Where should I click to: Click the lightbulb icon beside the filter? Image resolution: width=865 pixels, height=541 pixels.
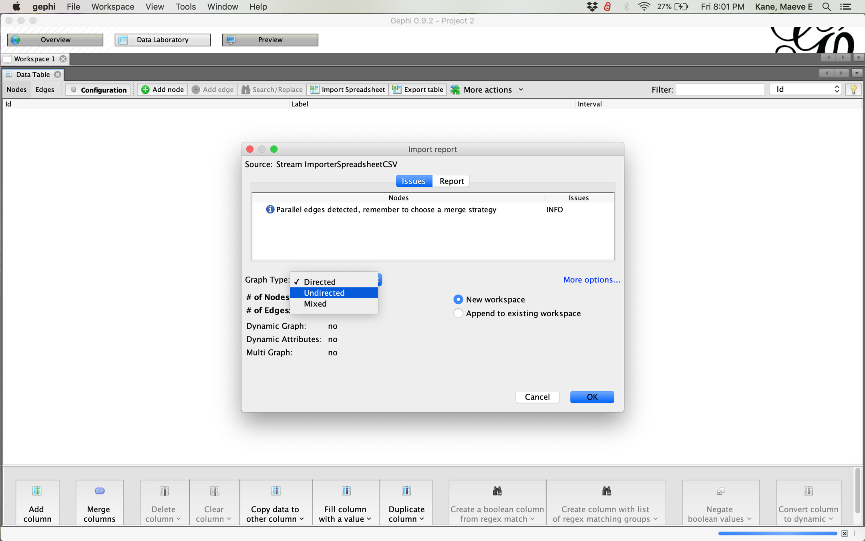pos(853,89)
